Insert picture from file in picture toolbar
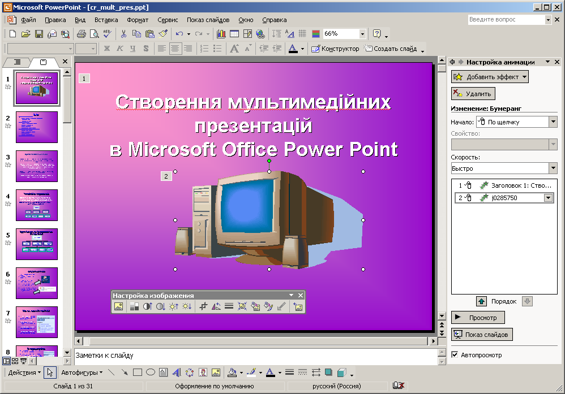The height and width of the screenshot is (394, 565). [x=118, y=306]
